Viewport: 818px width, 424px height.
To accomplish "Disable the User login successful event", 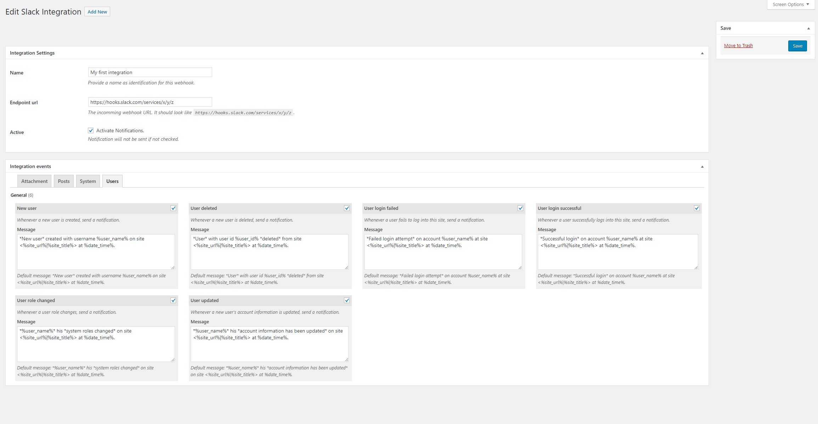I will pyautogui.click(x=697, y=208).
